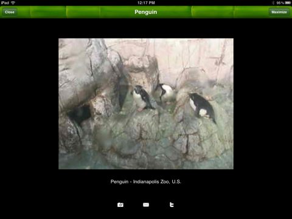
Task: Share the photo via the envelope email icon
Action: (x=146, y=205)
